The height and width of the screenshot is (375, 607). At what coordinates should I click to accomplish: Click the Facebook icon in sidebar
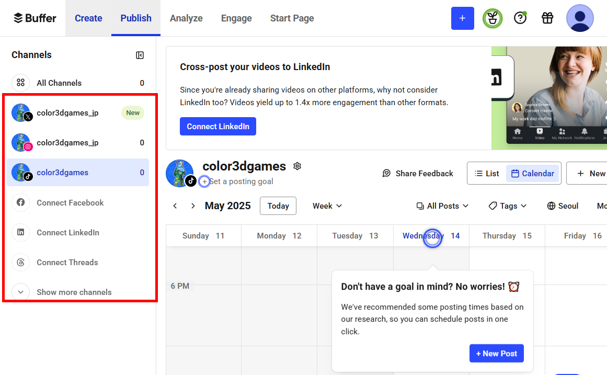21,202
